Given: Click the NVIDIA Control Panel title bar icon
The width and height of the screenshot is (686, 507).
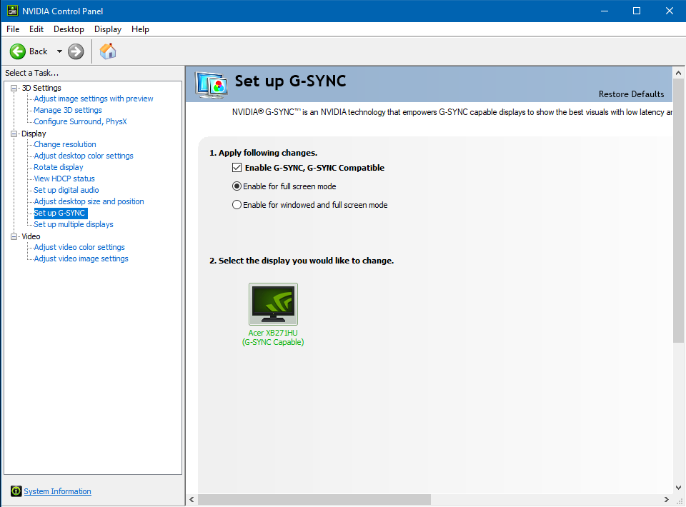Looking at the screenshot, I should [12, 11].
